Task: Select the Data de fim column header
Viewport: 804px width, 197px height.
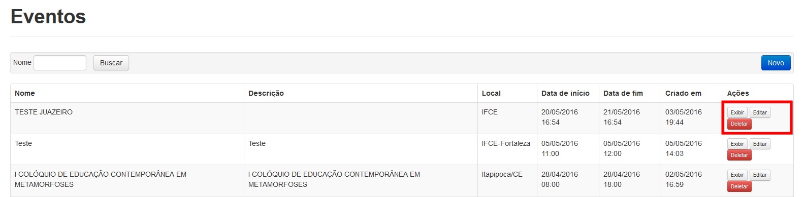Action: (623, 93)
